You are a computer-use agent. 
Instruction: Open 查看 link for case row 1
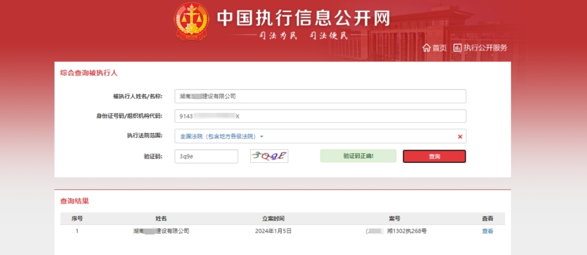click(x=487, y=231)
